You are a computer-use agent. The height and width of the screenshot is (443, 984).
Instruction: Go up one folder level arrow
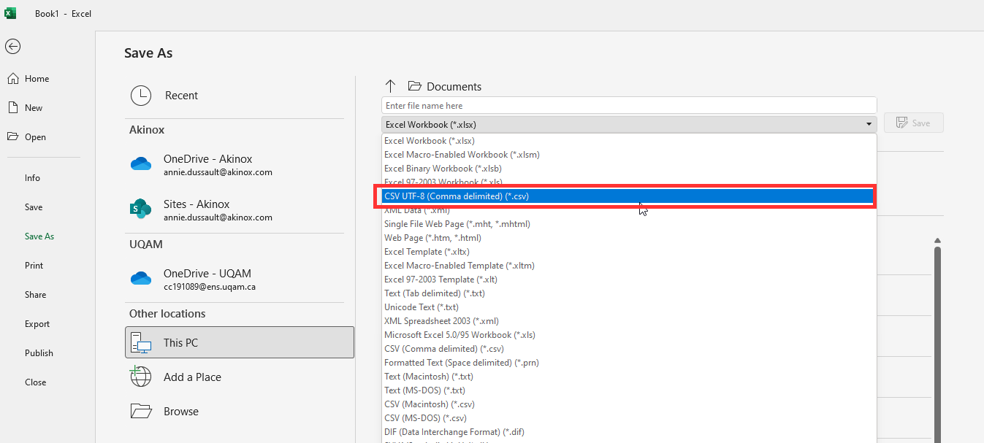pos(390,86)
